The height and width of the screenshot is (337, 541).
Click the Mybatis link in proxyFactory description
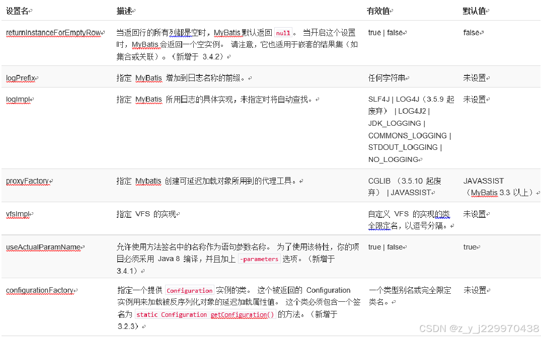[x=149, y=181]
